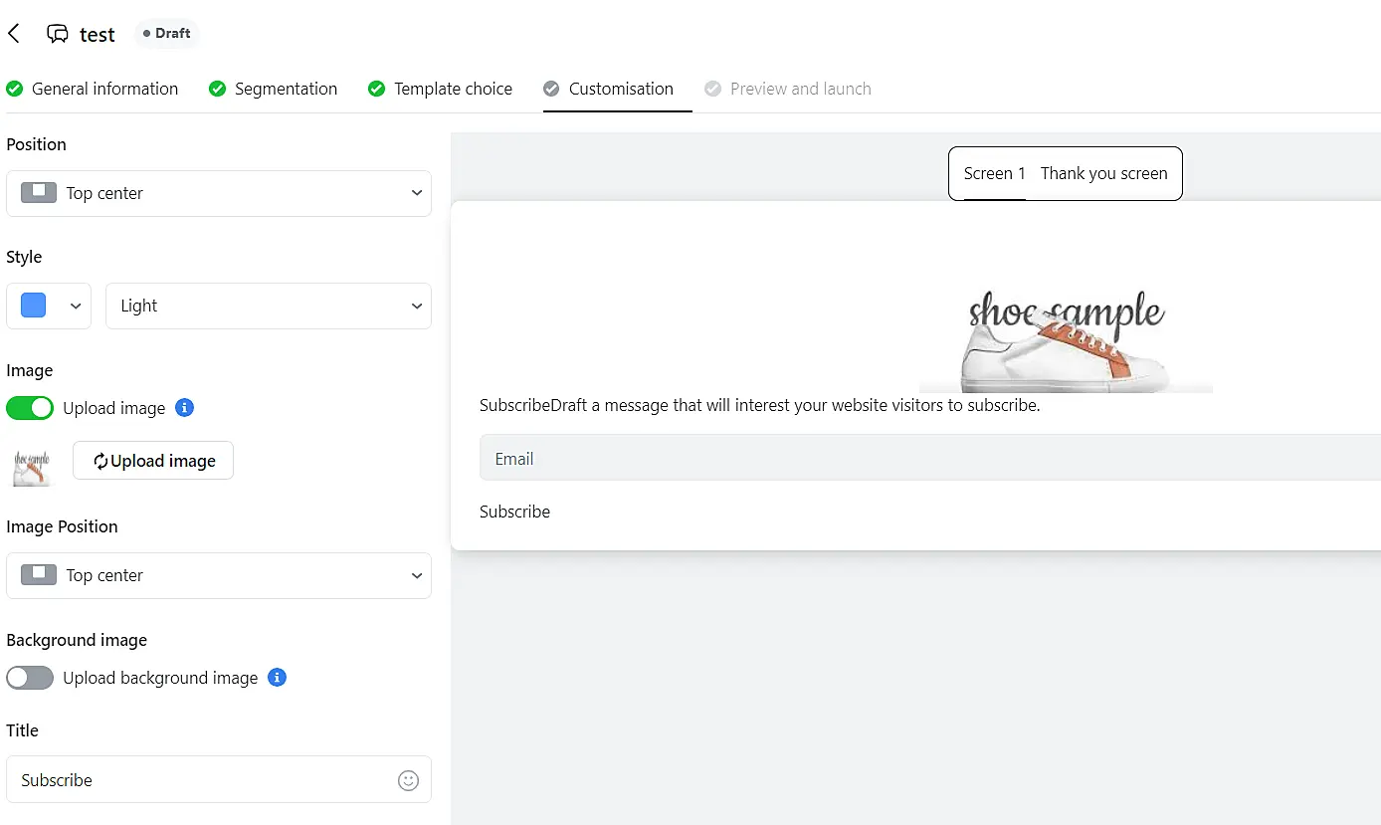Expand the Image Position dropdown

(219, 575)
